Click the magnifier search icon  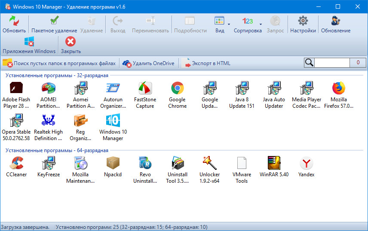click(x=309, y=62)
